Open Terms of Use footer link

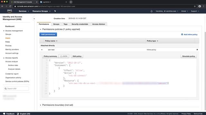198,114
